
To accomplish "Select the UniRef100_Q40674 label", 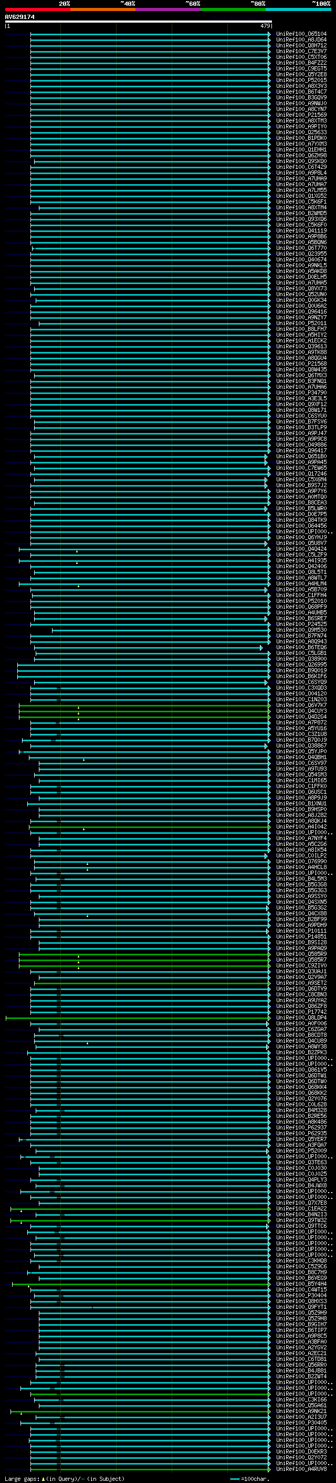I will point(301,260).
